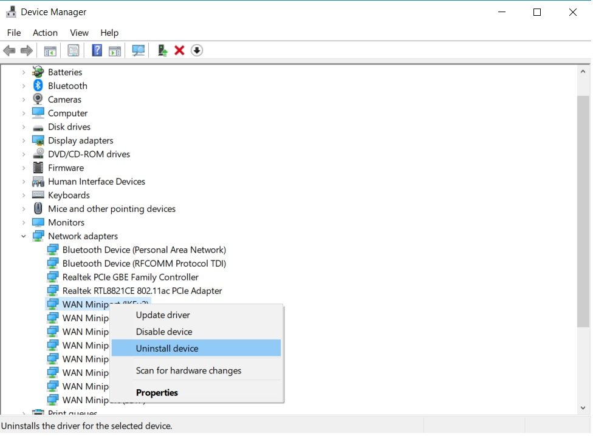This screenshot has height=436, width=593.
Task: Open the Action menu
Action: [x=45, y=33]
